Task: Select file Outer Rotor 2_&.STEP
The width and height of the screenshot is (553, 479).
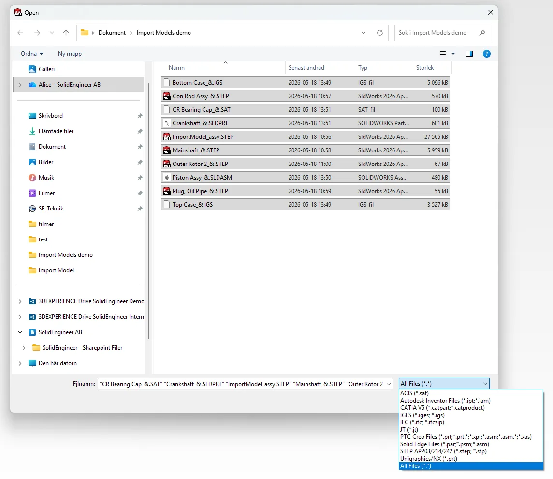Action: point(306,164)
